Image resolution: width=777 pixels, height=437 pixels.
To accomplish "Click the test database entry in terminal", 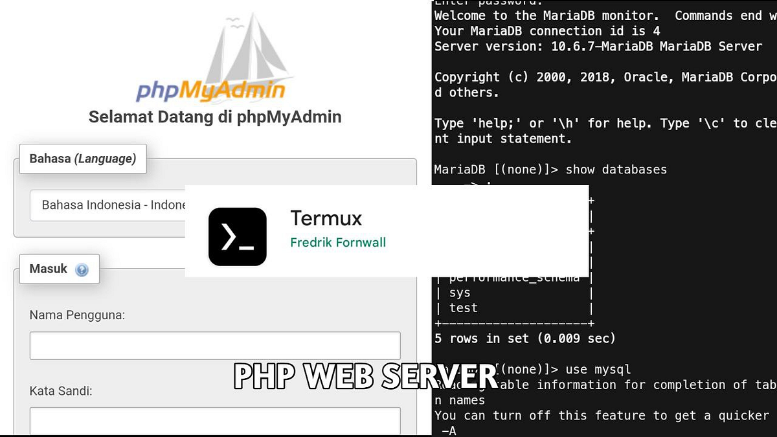I will (x=464, y=308).
